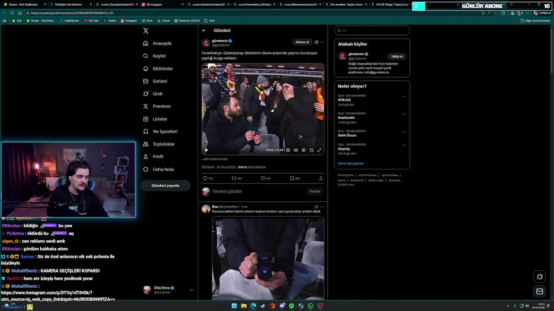Open Grok floating button

click(540, 276)
